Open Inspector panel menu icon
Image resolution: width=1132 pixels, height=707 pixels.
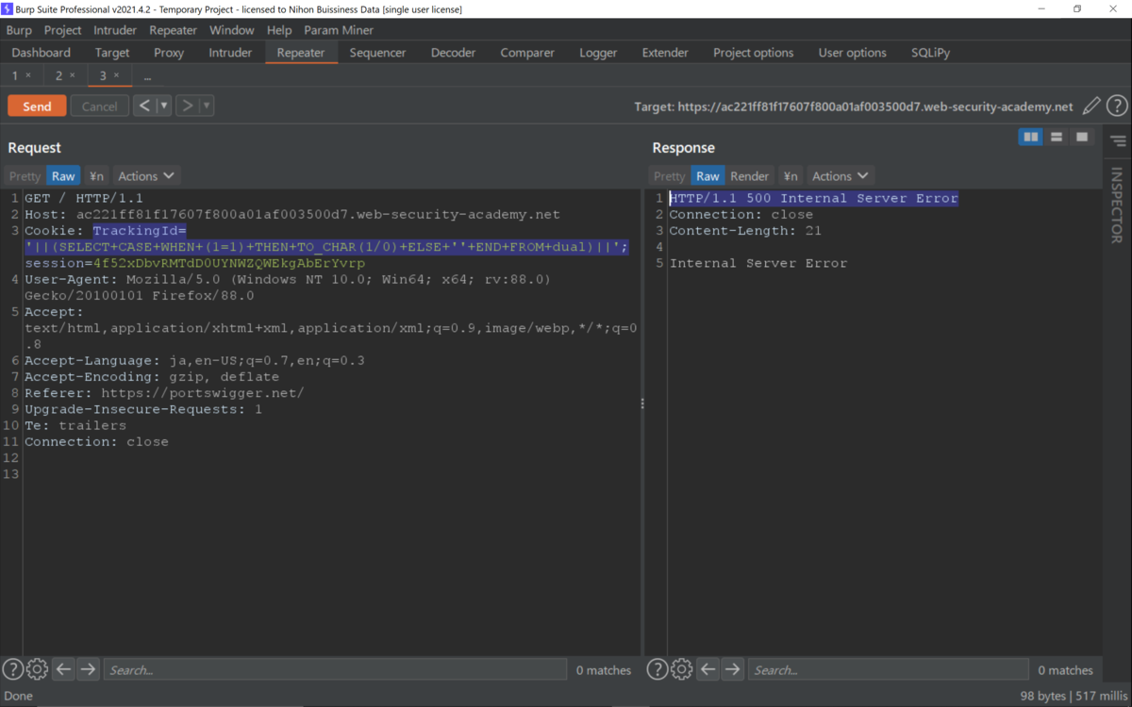click(x=1118, y=141)
